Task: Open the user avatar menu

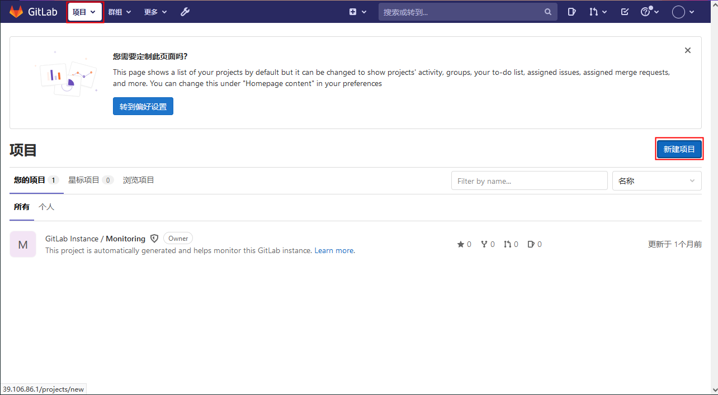Action: coord(683,12)
